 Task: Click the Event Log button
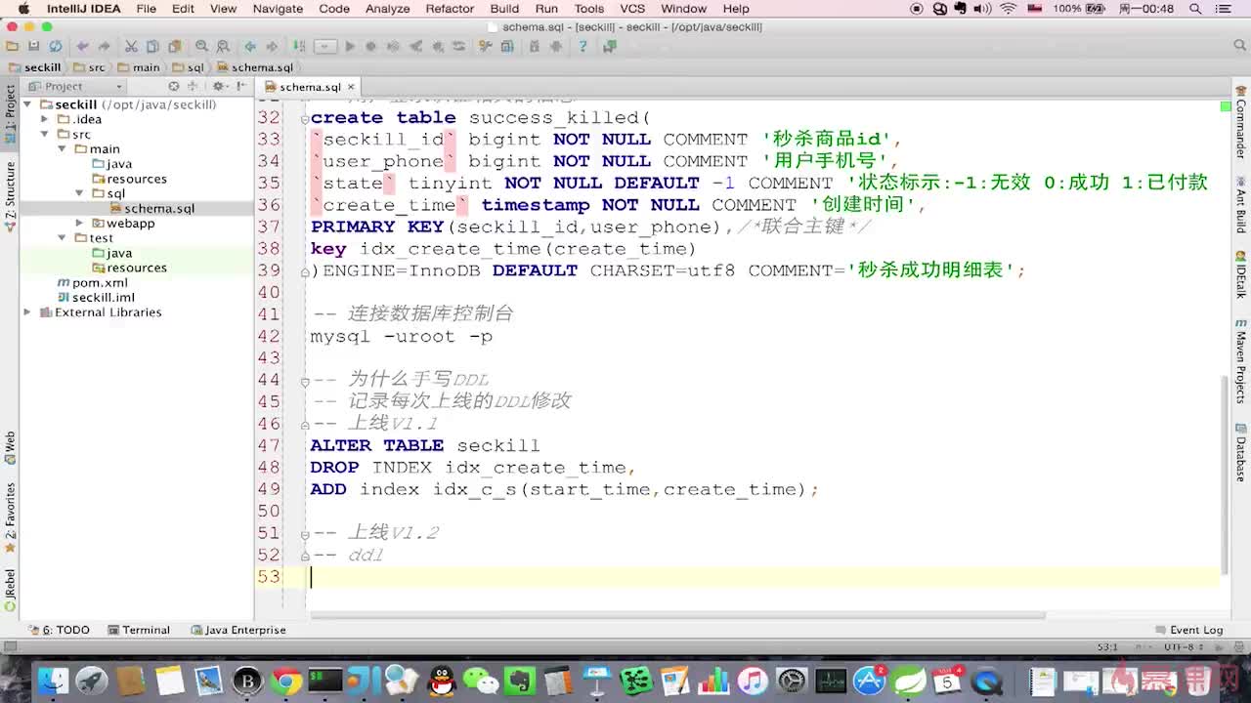pos(1188,630)
